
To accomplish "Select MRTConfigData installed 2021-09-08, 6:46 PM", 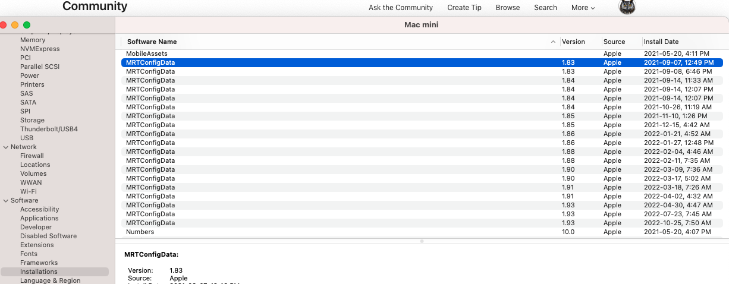I will (422, 71).
